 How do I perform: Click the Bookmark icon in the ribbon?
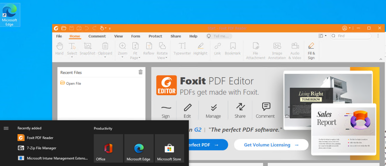(233, 48)
